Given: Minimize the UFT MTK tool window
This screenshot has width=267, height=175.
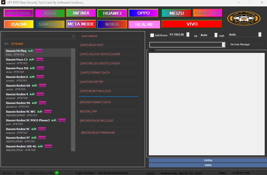Looking at the screenshot, I should tap(239, 2).
